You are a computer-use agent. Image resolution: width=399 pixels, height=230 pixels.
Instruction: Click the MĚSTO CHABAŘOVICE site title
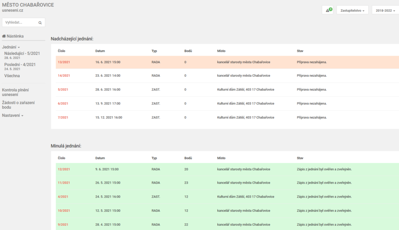[x=28, y=5]
